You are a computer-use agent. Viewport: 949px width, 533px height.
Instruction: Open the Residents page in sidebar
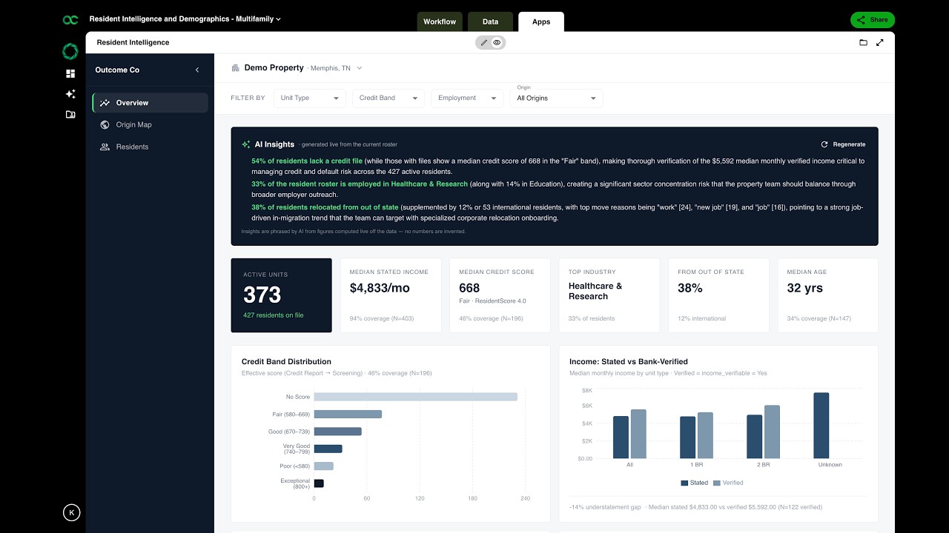point(151,147)
